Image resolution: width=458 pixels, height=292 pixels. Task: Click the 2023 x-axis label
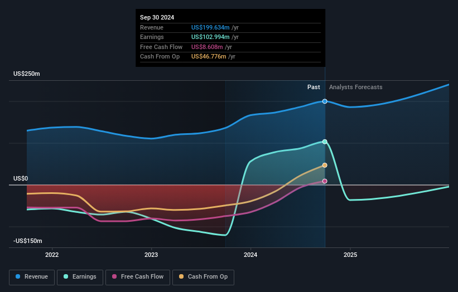(151, 255)
